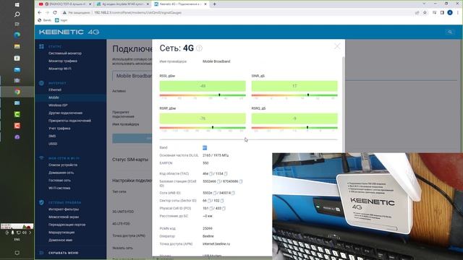The image size is (463, 260).
Task: Open the notification center icon
Action: (x=17, y=253)
